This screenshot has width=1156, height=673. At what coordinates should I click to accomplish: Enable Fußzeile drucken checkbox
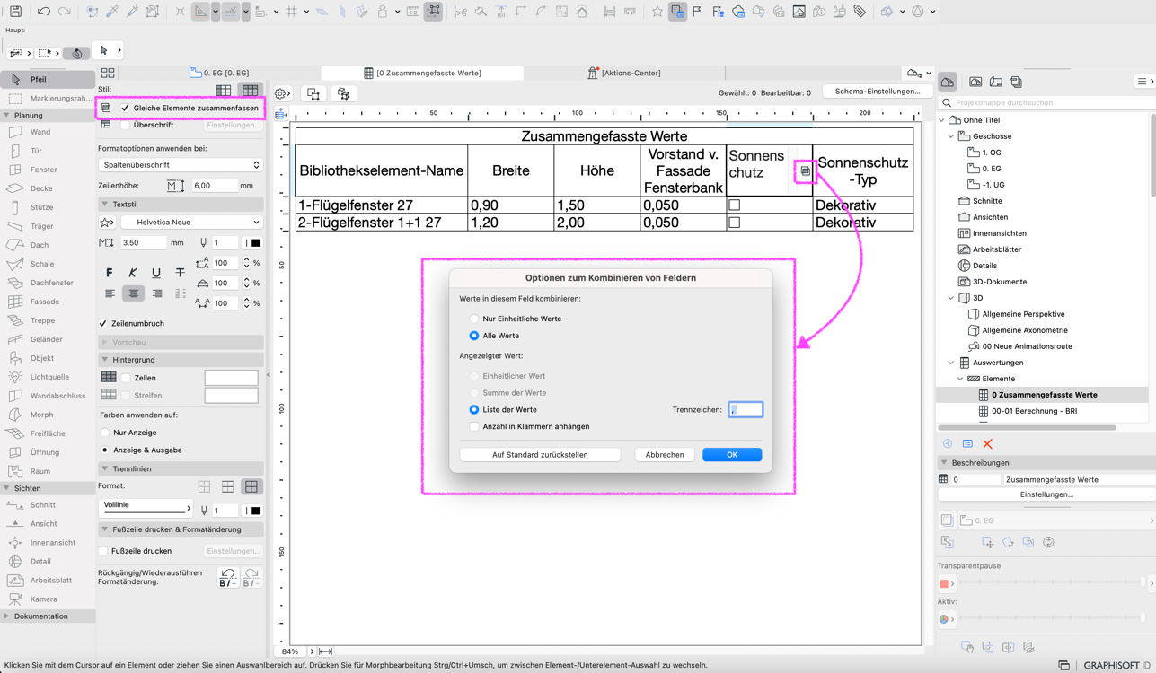point(103,551)
